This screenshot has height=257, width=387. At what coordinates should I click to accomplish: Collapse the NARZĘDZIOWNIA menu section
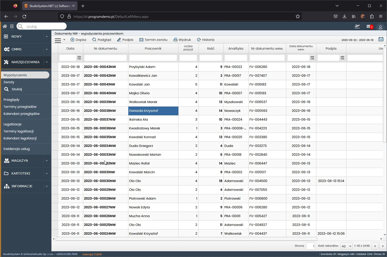click(26, 62)
